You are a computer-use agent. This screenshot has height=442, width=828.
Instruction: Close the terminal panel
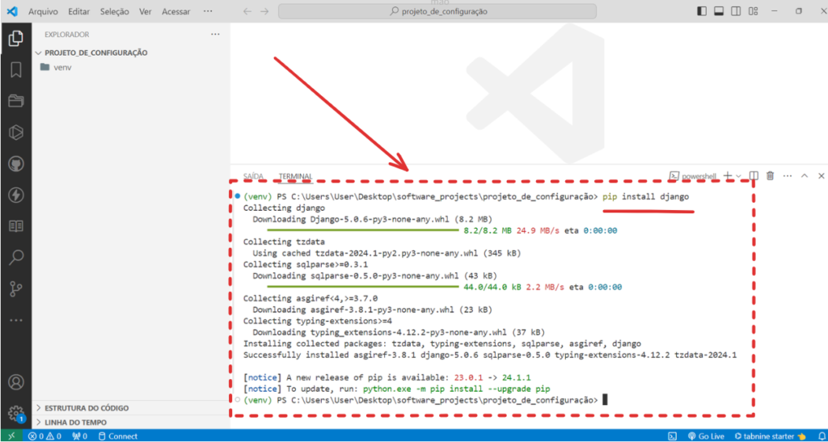coord(822,175)
